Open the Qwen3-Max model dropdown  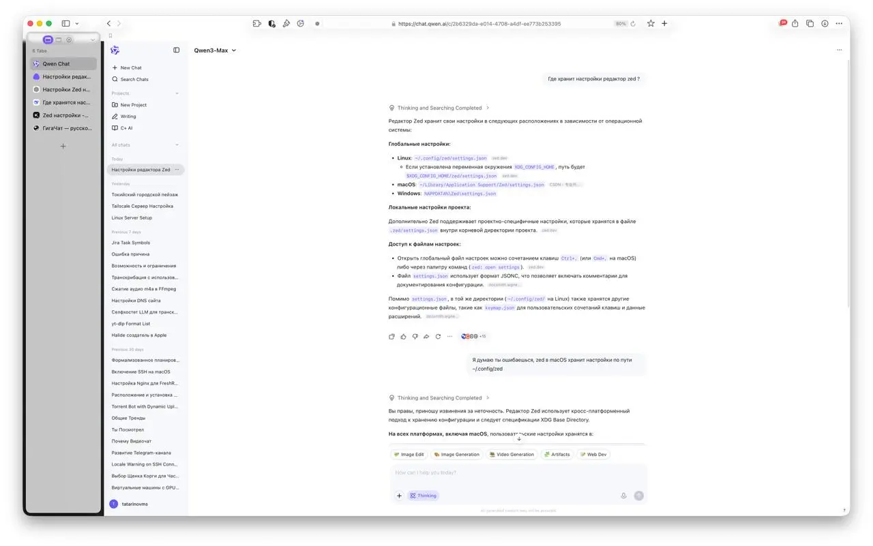(x=215, y=50)
